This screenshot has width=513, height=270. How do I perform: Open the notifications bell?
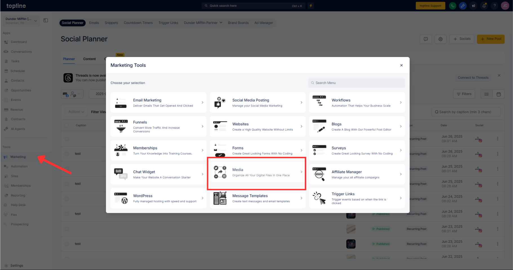(x=484, y=6)
